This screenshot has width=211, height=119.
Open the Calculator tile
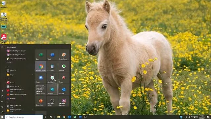52,66
